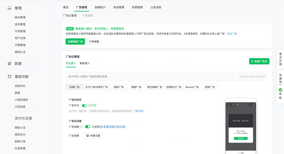Collapse the 管理 section in the sidebar
This screenshot has width=284, height=154.
[18, 8]
